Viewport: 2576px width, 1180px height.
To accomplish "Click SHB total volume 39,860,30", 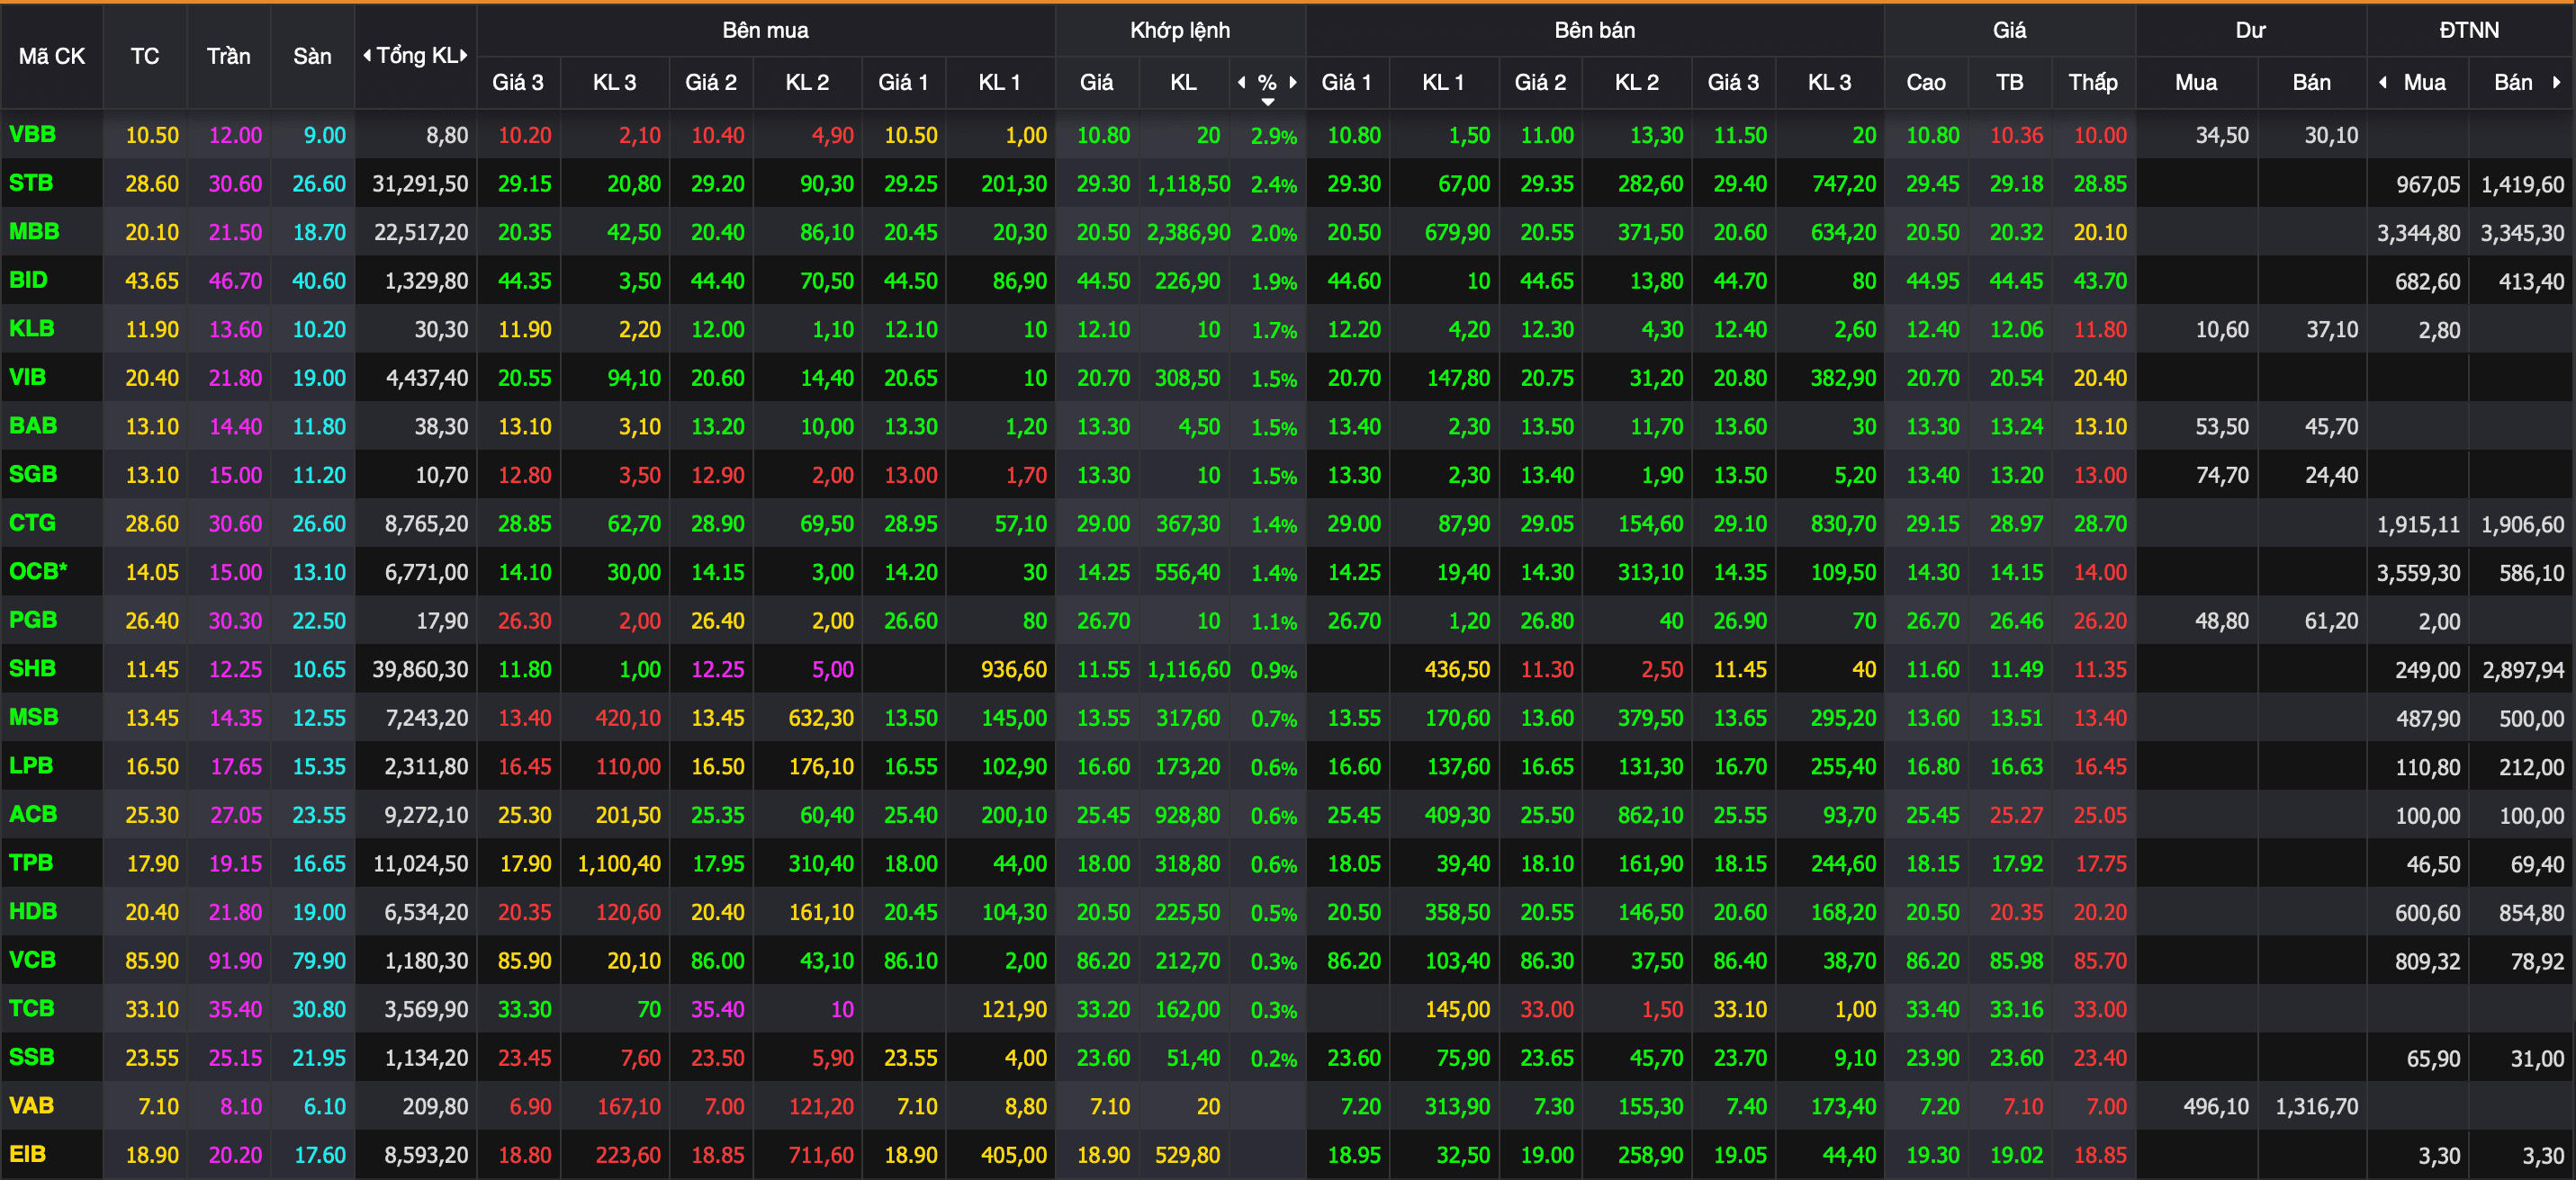I will click(x=420, y=669).
